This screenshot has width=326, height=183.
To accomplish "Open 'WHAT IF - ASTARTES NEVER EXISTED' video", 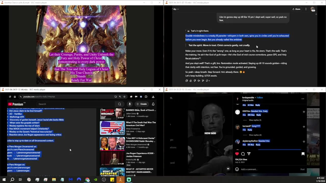I will [140, 171].
